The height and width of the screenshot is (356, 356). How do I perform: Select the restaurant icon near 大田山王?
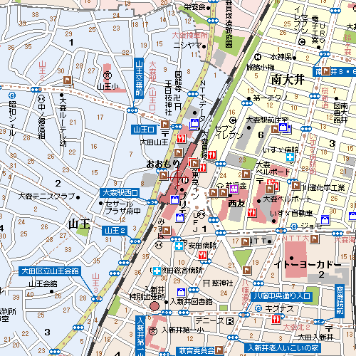tap(181, 138)
